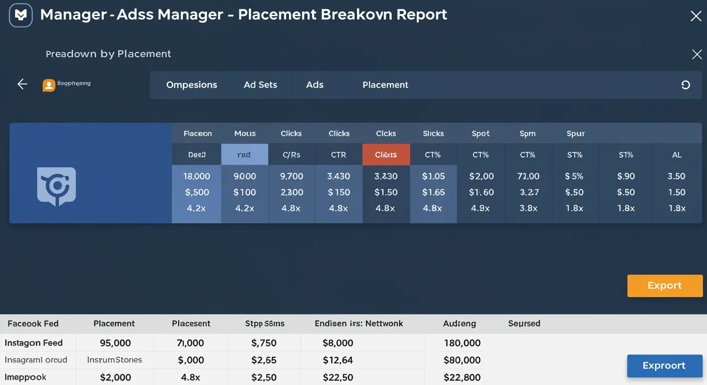Click the highlighted rud column header
Screen dimensions: 707x385
coord(245,154)
